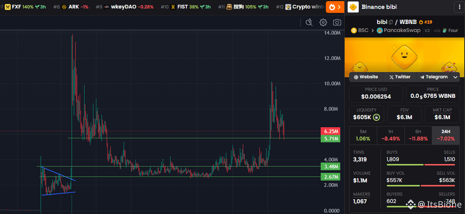Click the BSC chain label
Image resolution: width=465 pixels, height=214 pixels.
click(x=363, y=31)
